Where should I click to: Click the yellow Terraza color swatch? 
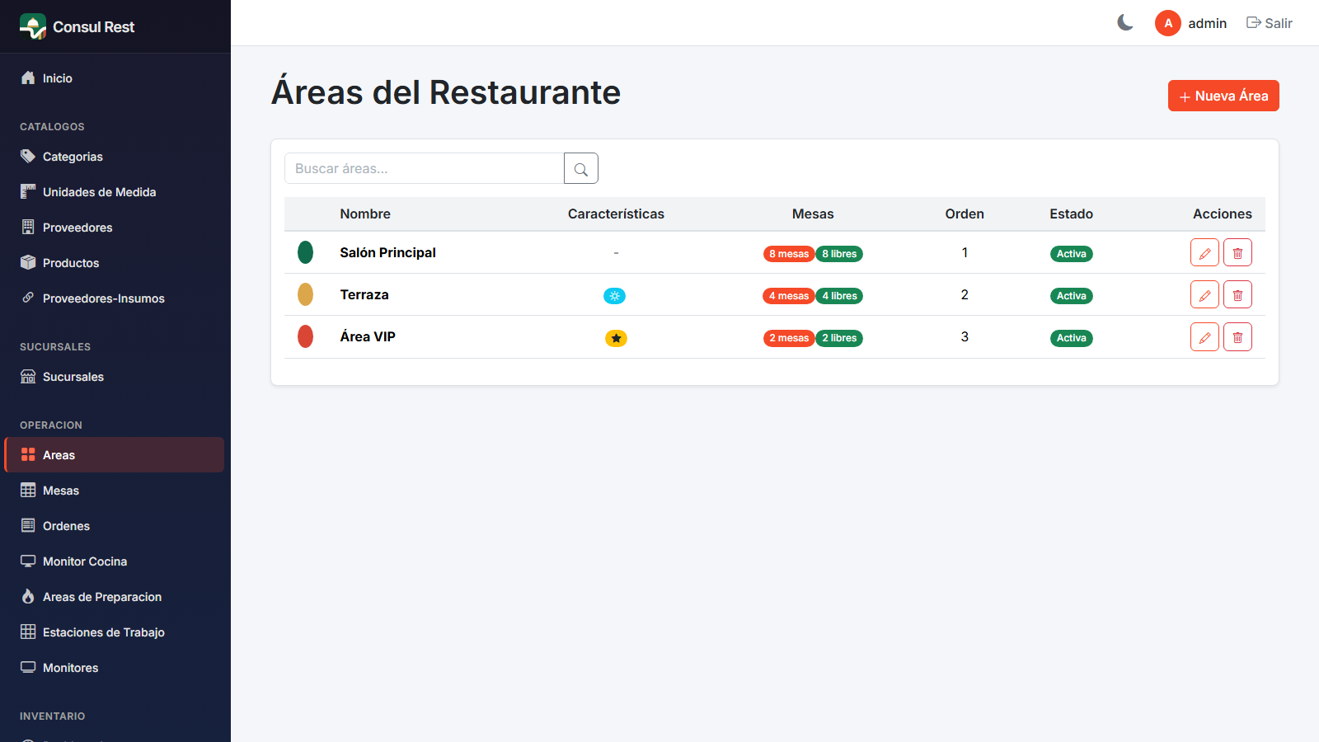tap(305, 294)
